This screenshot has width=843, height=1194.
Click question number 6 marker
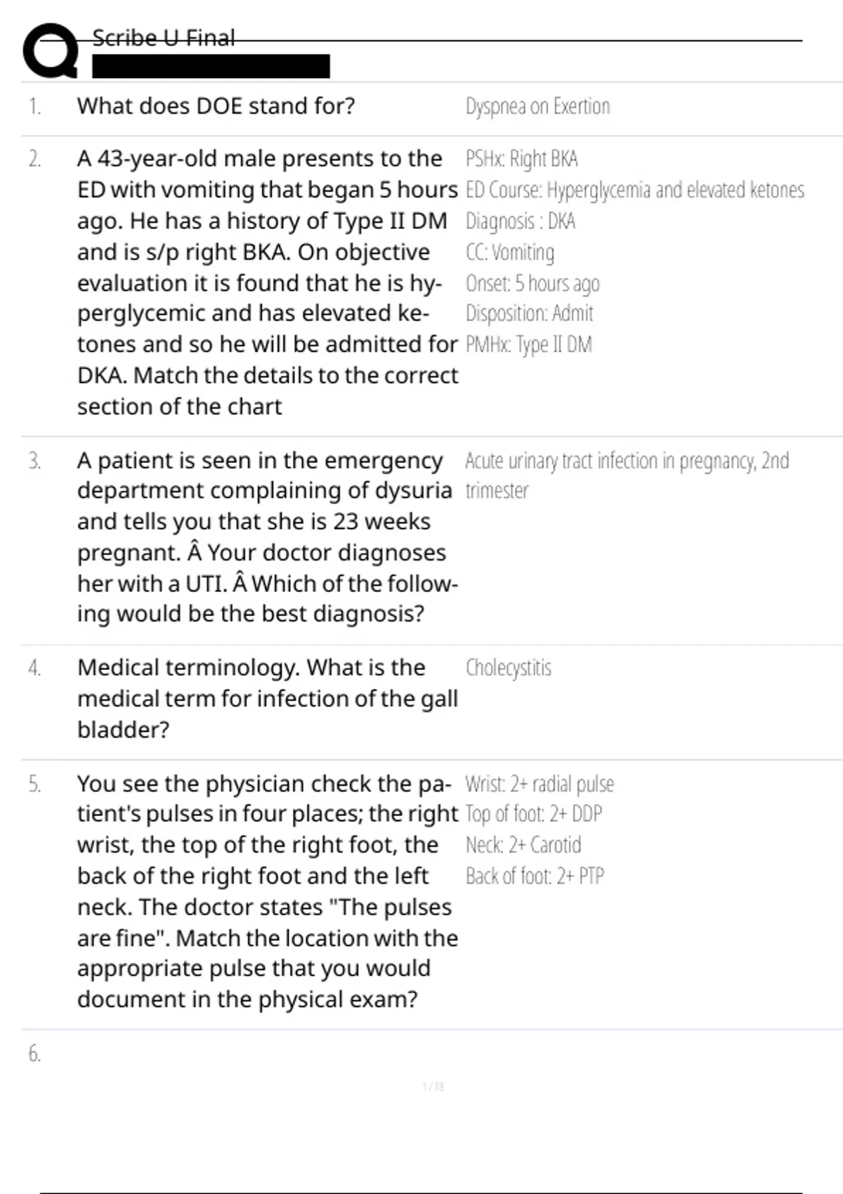34,1054
